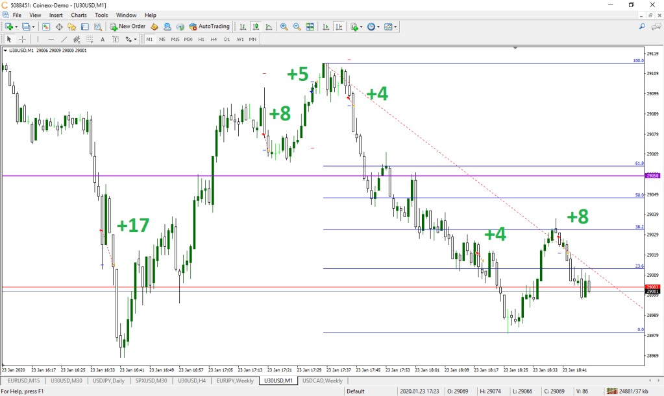Open the Charts menu

point(79,14)
